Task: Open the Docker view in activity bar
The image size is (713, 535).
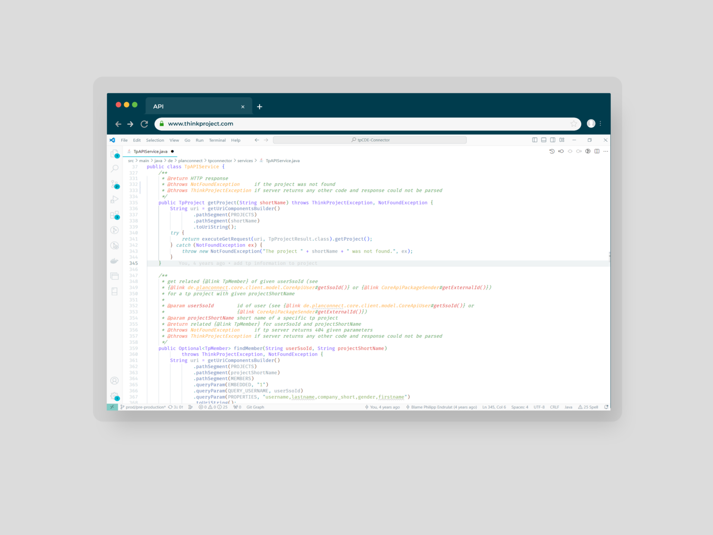Action: [x=115, y=261]
